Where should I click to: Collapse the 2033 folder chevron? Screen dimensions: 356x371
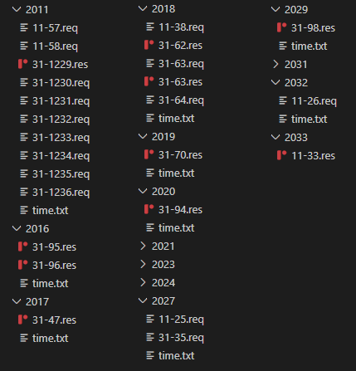tap(276, 137)
